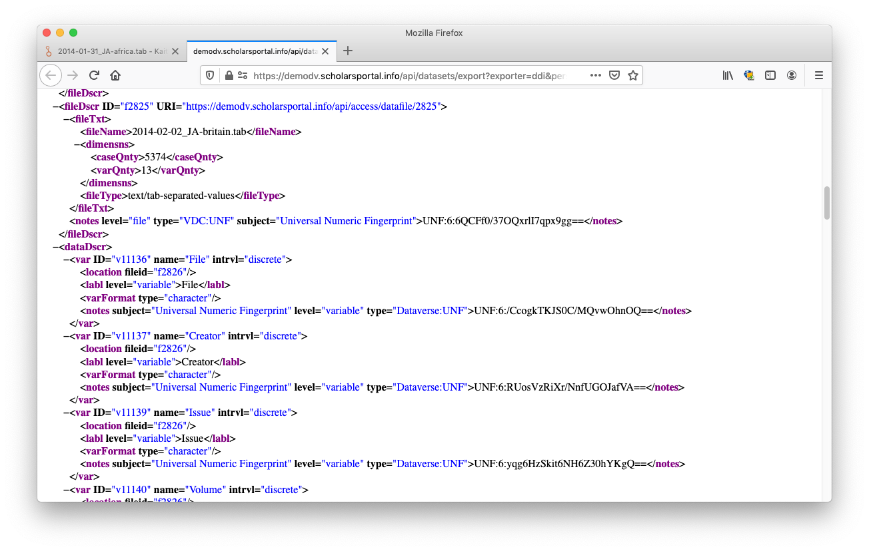Image resolution: width=869 pixels, height=551 pixels.
Task: Collapse the var v11137 Creator node
Action: [x=67, y=336]
